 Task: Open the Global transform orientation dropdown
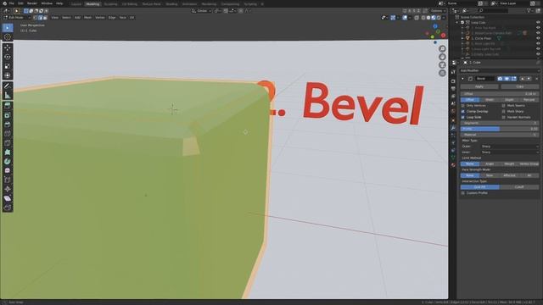(202, 11)
